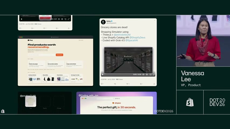Click the VP, Product title text
The image size is (230, 129).
click(191, 85)
